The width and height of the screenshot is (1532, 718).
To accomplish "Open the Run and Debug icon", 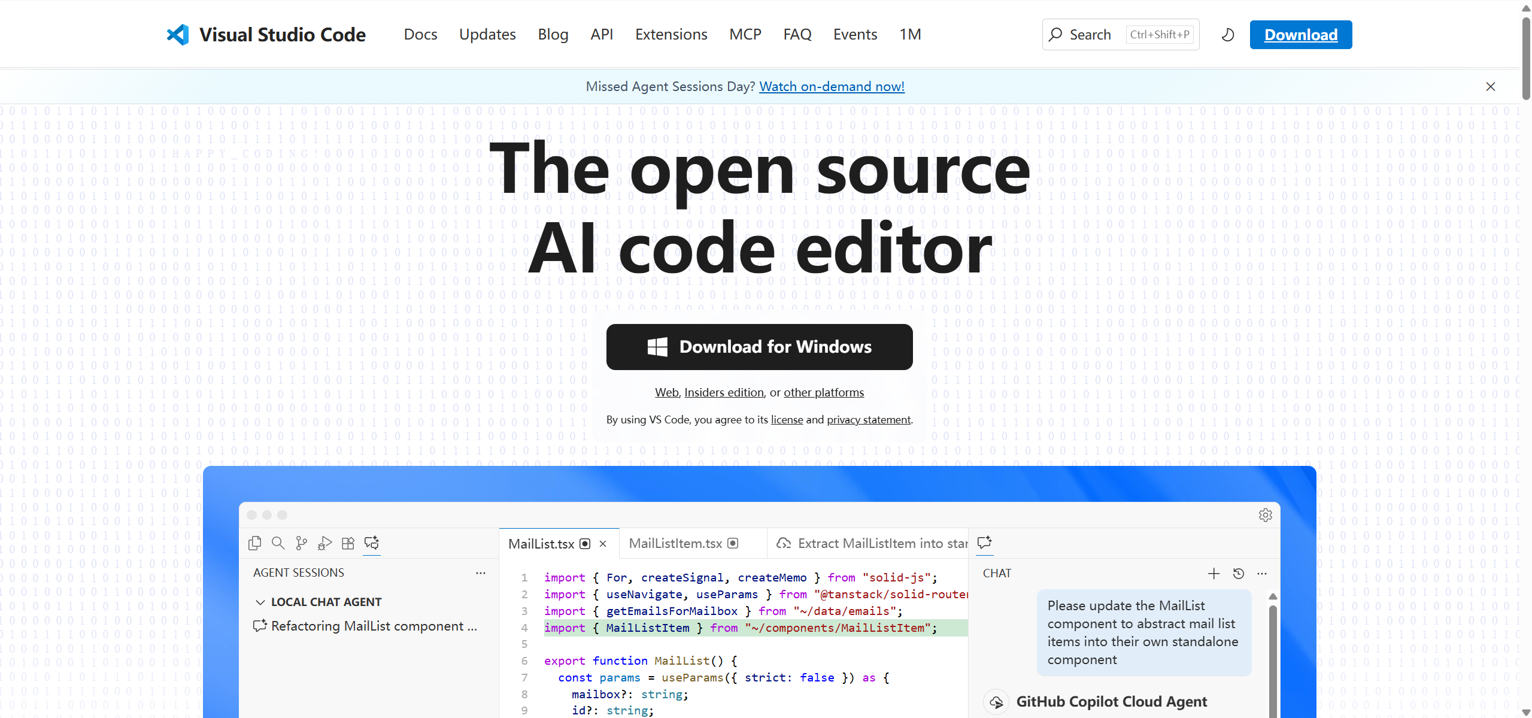I will (x=324, y=543).
